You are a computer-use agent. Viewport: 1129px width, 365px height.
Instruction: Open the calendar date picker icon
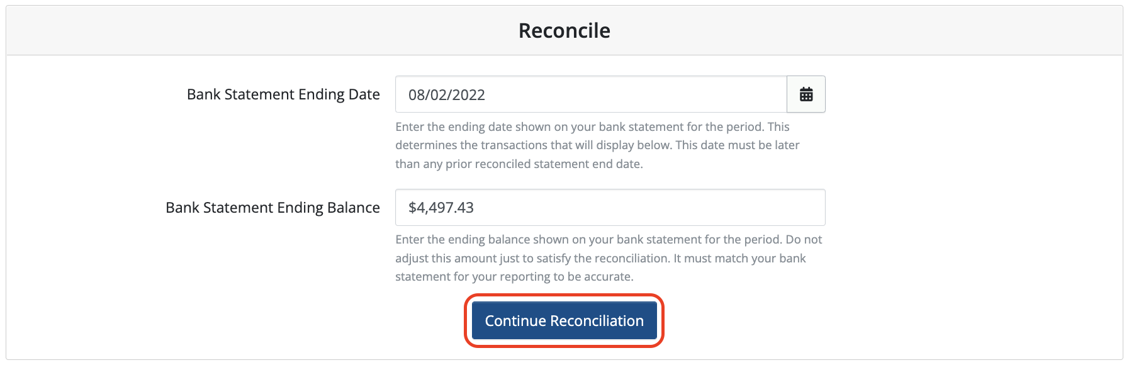coord(806,94)
